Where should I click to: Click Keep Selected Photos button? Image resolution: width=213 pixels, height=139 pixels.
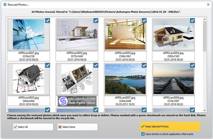pos(170,126)
